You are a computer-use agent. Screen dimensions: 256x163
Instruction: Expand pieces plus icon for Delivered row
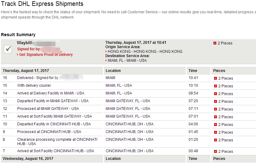pyautogui.click(x=216, y=78)
